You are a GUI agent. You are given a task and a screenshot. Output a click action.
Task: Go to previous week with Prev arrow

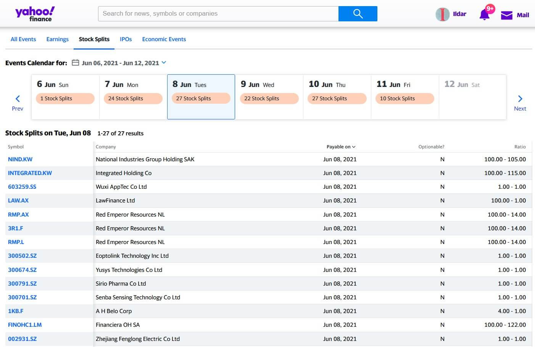[18, 103]
